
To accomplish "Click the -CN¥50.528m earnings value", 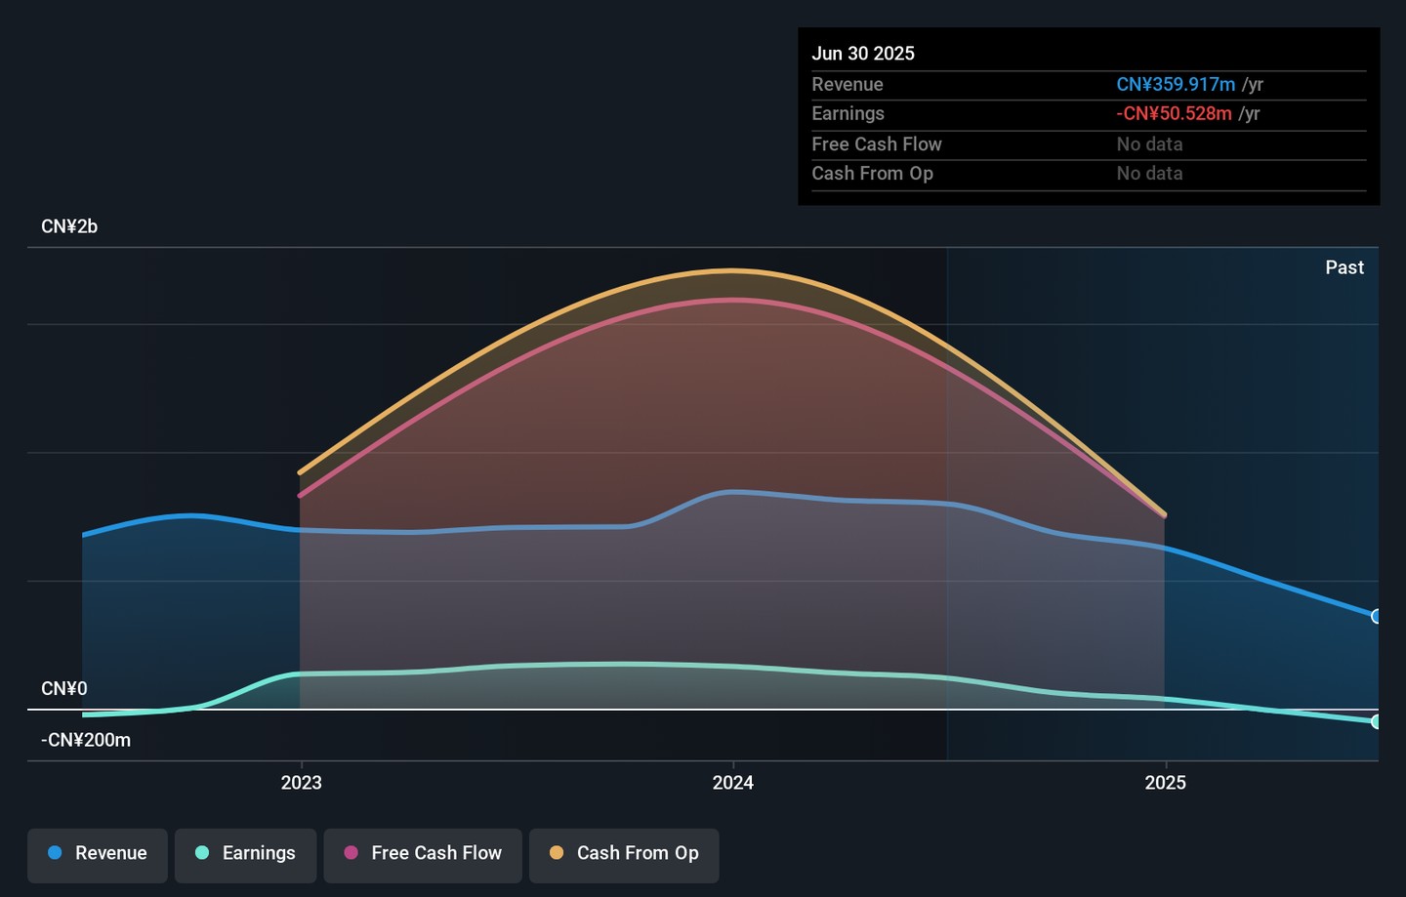I will (1174, 114).
